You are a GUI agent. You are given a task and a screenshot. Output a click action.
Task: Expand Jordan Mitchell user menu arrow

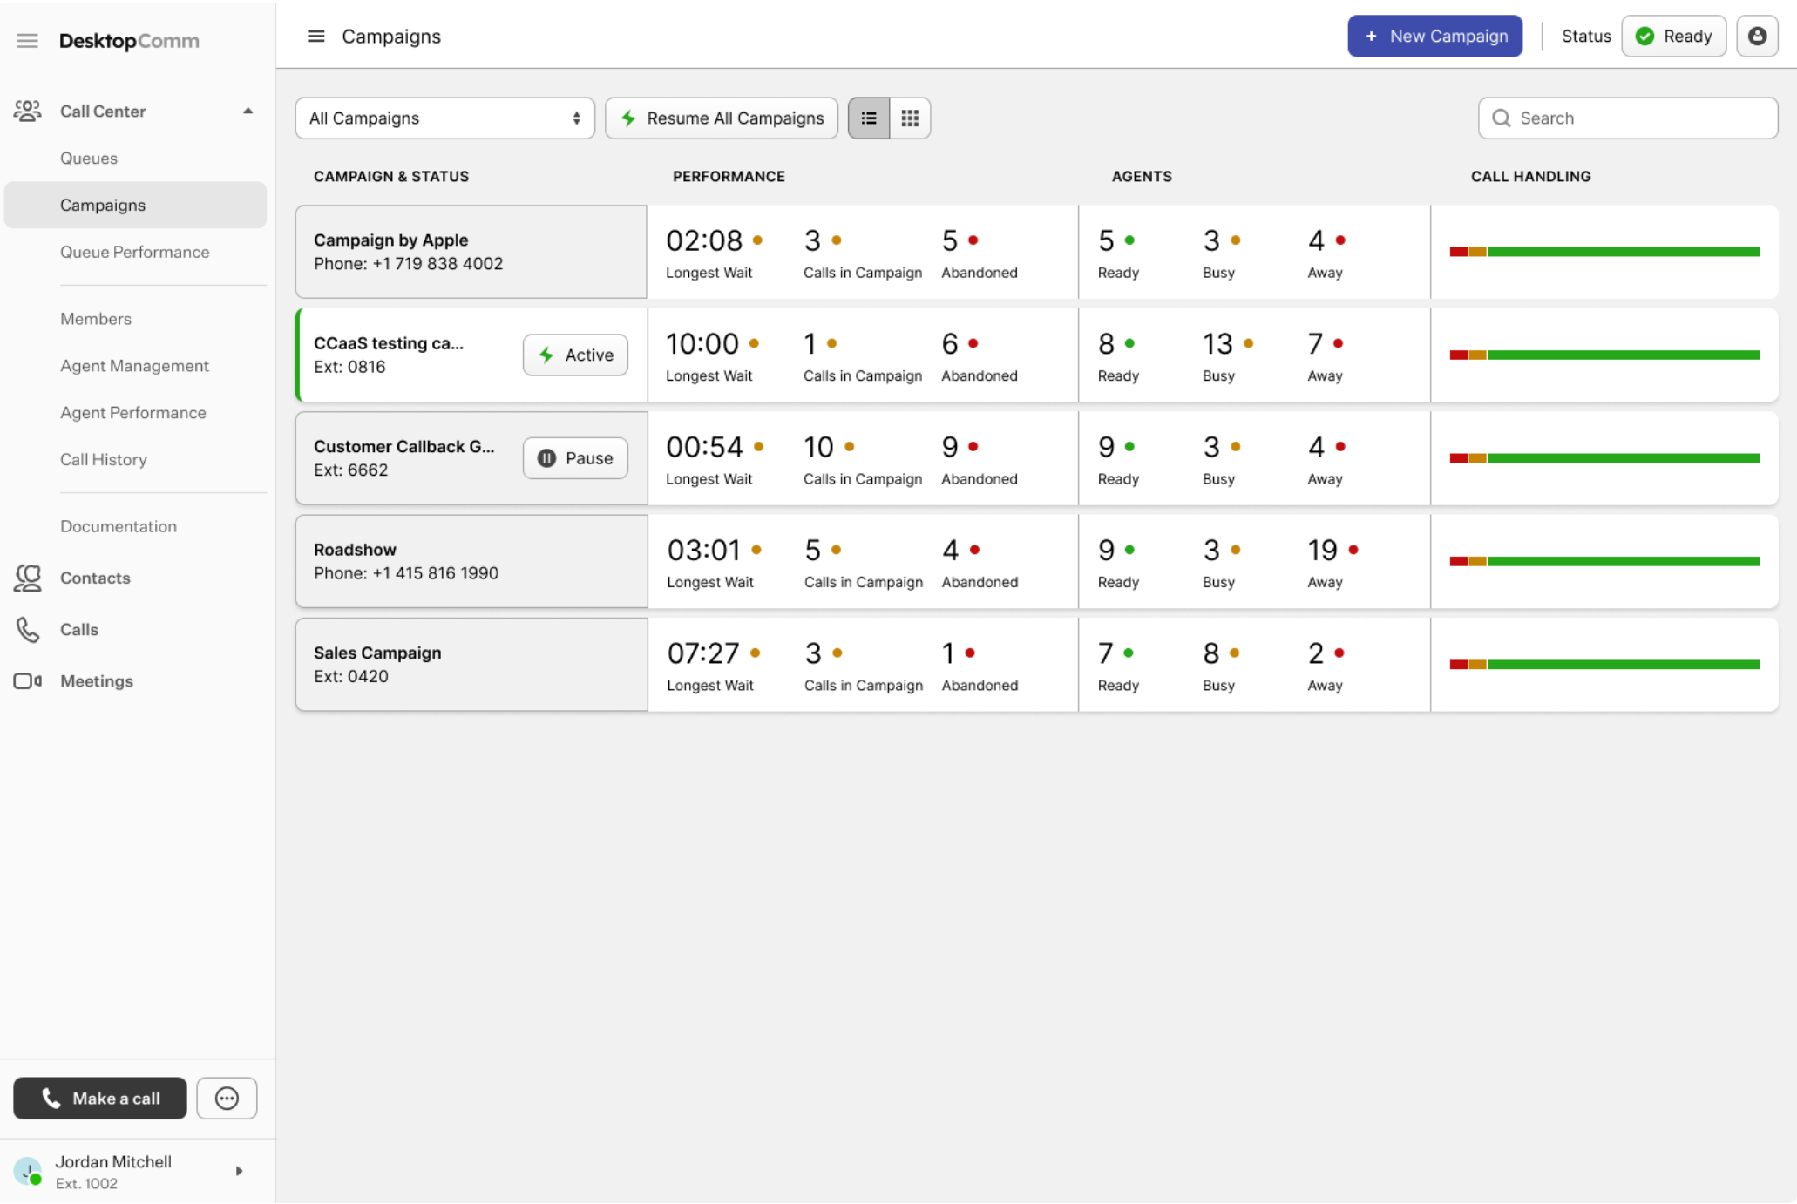(239, 1171)
